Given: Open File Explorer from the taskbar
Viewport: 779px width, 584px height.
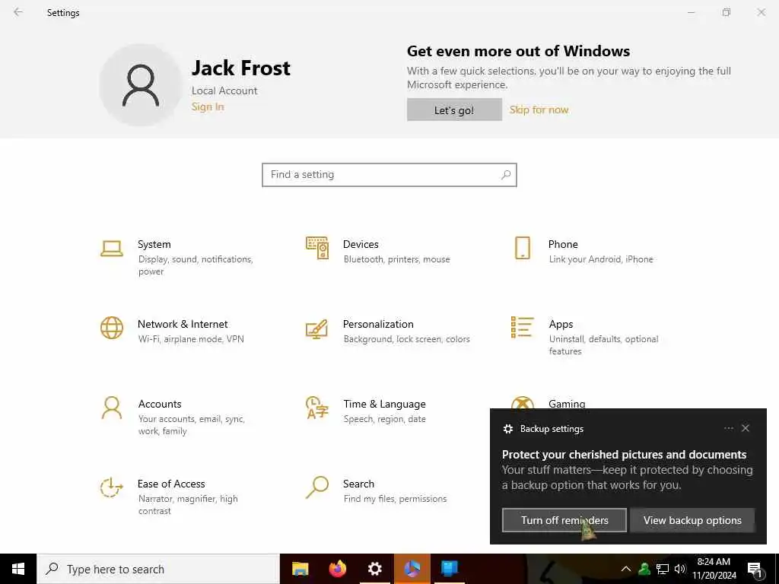Looking at the screenshot, I should 300,569.
